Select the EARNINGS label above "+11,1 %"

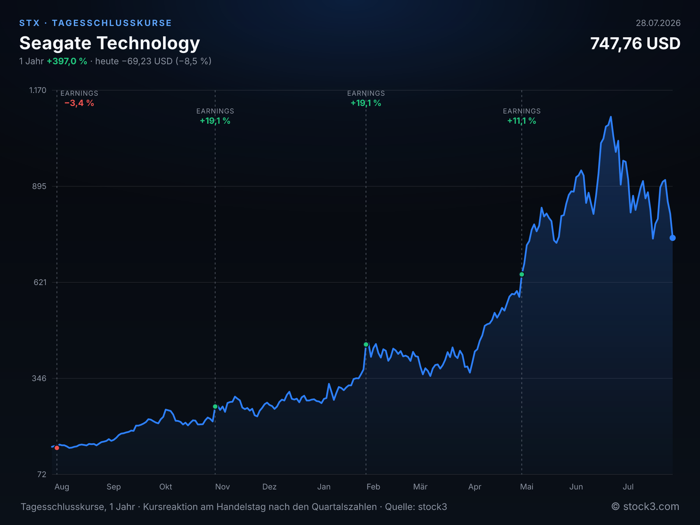point(521,111)
